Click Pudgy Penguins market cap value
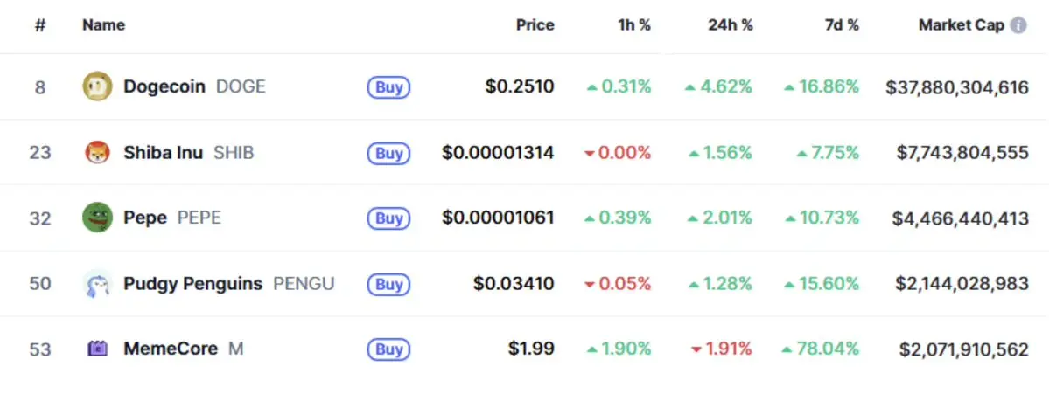The height and width of the screenshot is (394, 1049). point(962,284)
